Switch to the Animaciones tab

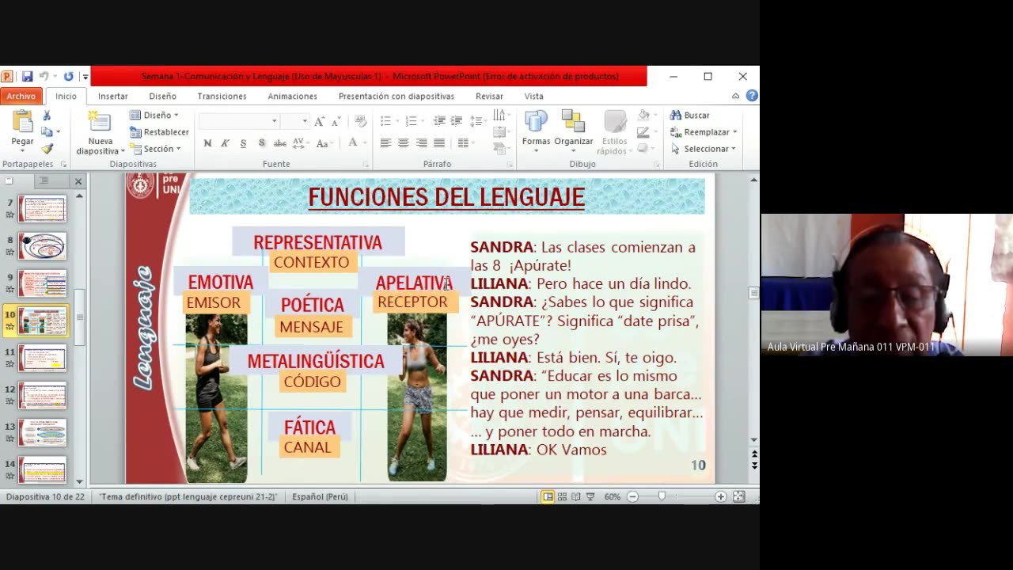click(293, 96)
